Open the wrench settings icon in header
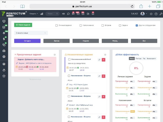 point(161,14)
